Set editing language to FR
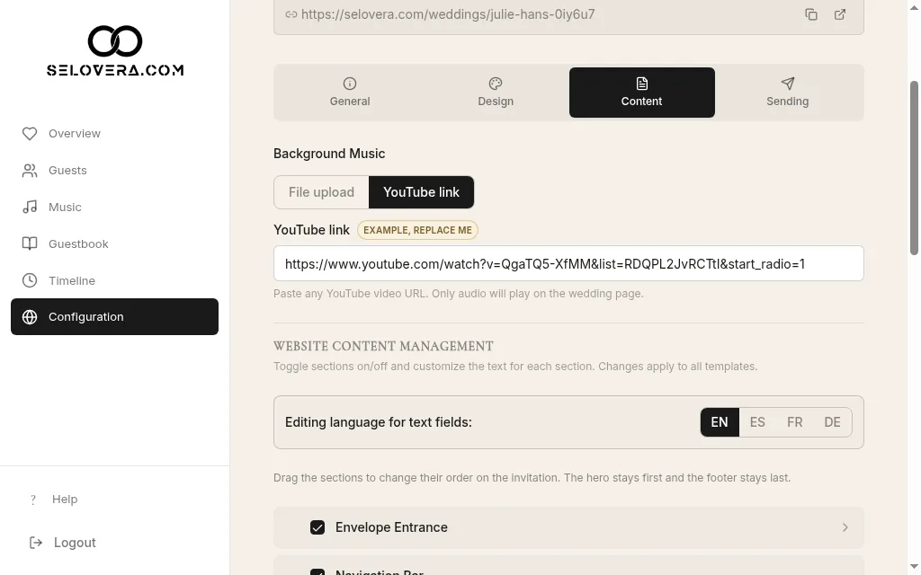Screen dimensions: 921x575 [x=795, y=422]
